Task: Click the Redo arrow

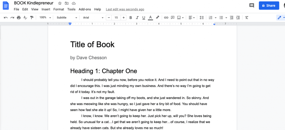Action: pyautogui.click(x=12, y=18)
